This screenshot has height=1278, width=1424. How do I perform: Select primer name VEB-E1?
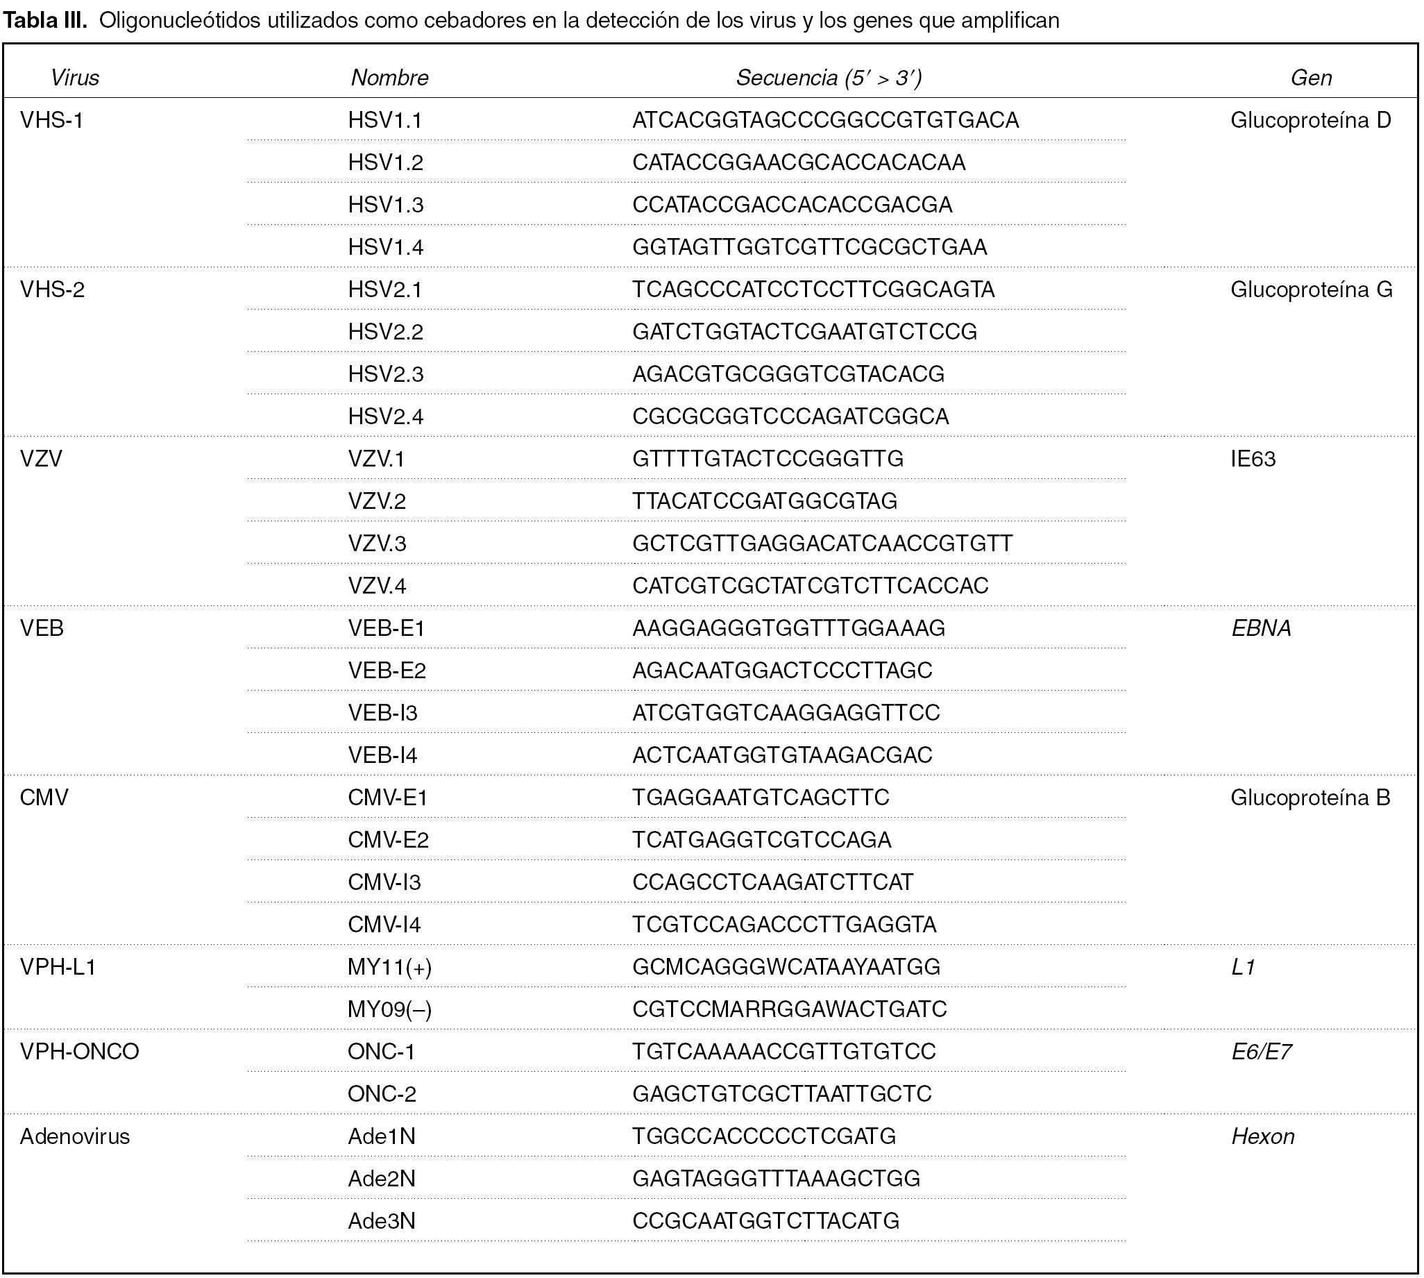[387, 628]
